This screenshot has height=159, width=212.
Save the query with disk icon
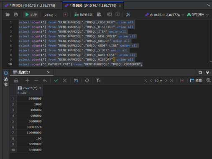click(16, 15)
